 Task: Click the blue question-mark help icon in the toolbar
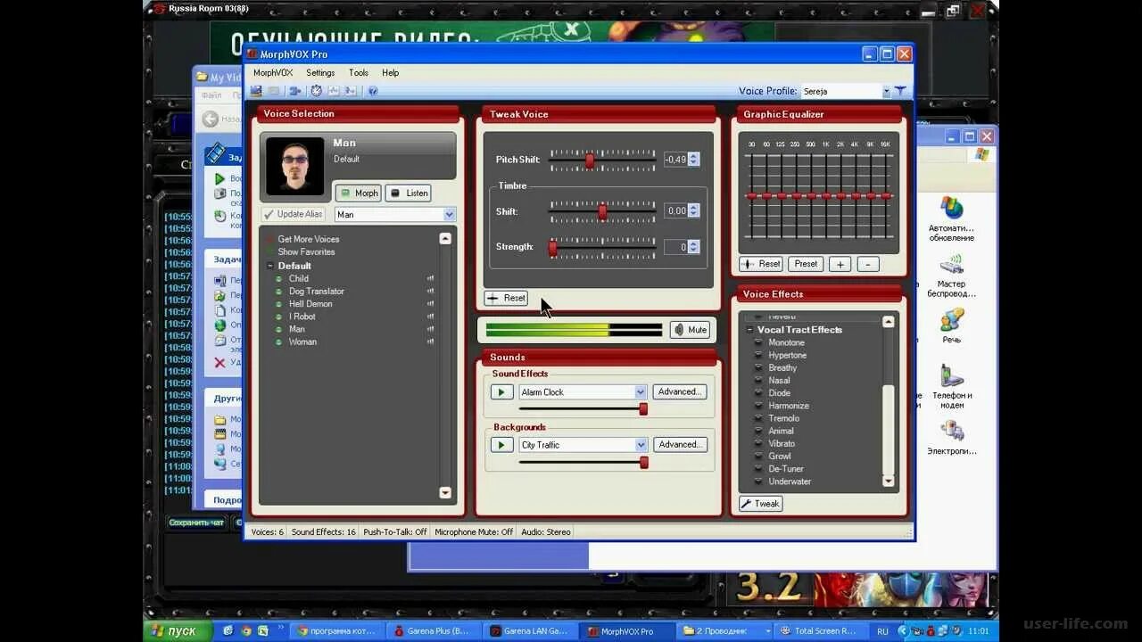click(x=373, y=91)
